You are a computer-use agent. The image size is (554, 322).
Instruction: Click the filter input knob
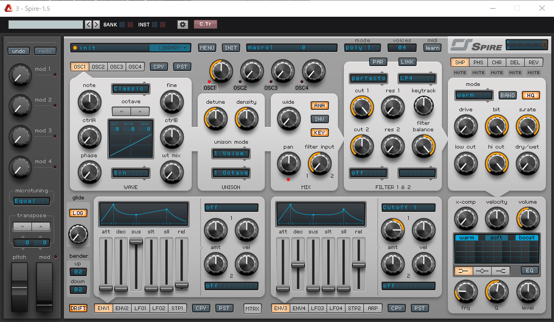pos(320,164)
